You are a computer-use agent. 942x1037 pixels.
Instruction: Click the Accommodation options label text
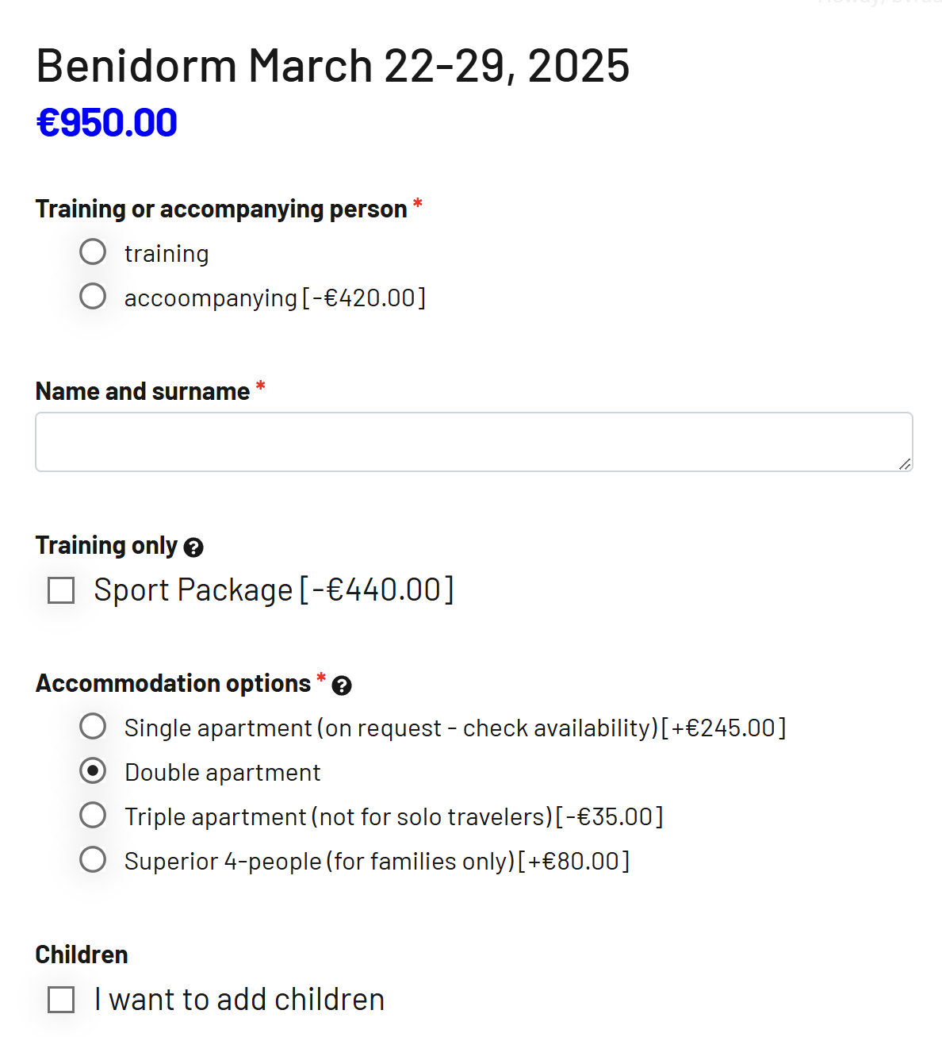pyautogui.click(x=173, y=683)
